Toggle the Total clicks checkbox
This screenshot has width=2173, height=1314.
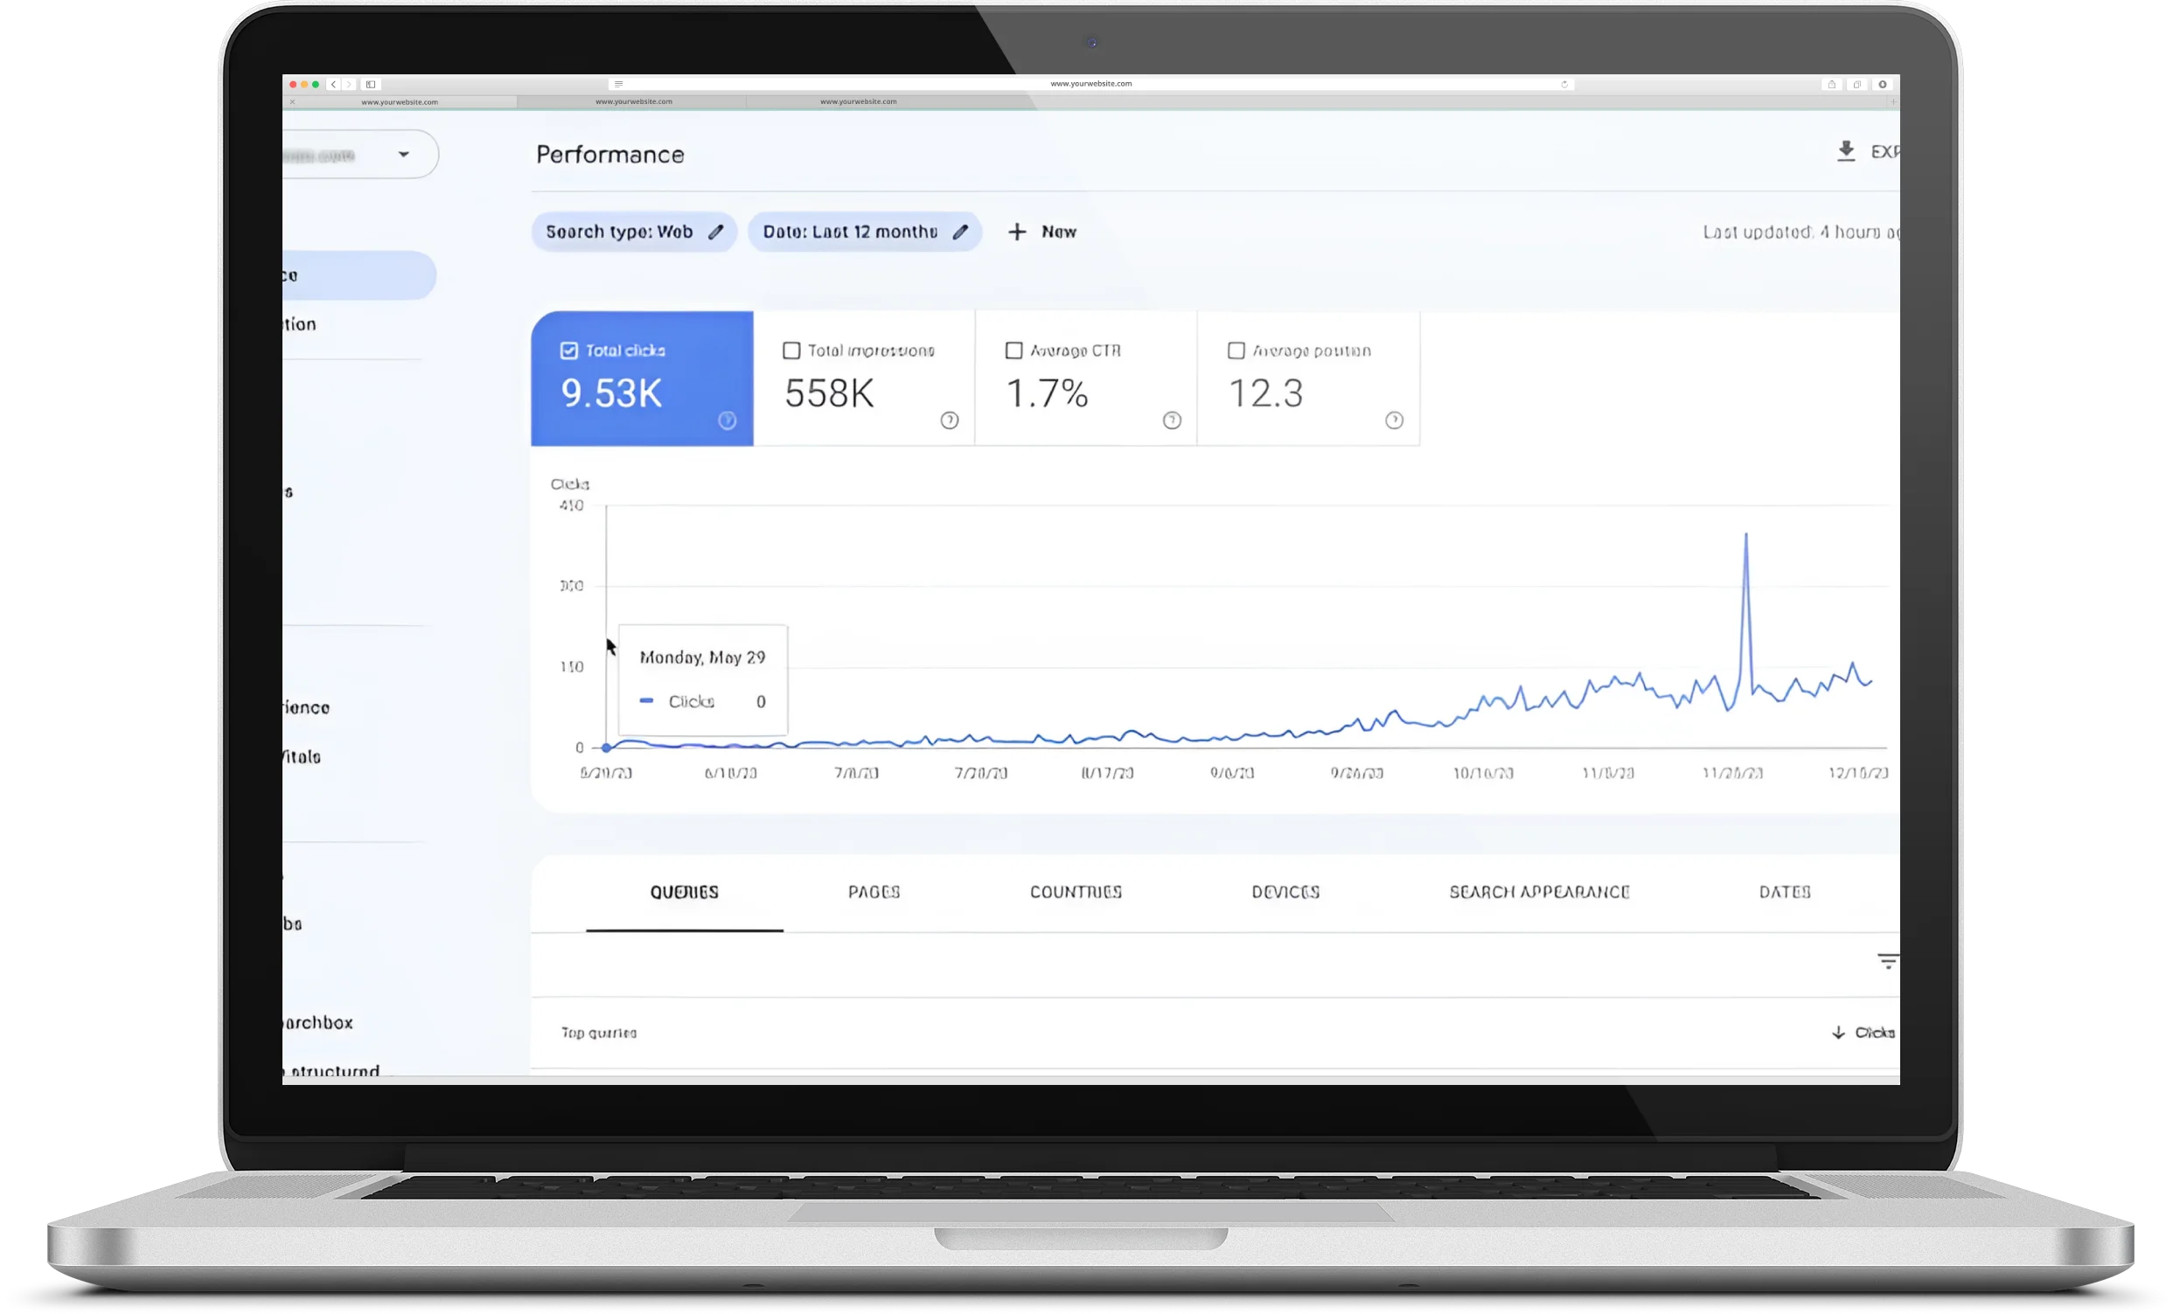pyautogui.click(x=568, y=351)
